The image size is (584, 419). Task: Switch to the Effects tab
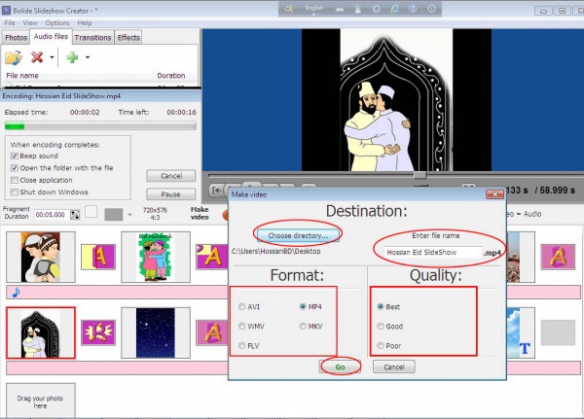pos(128,38)
